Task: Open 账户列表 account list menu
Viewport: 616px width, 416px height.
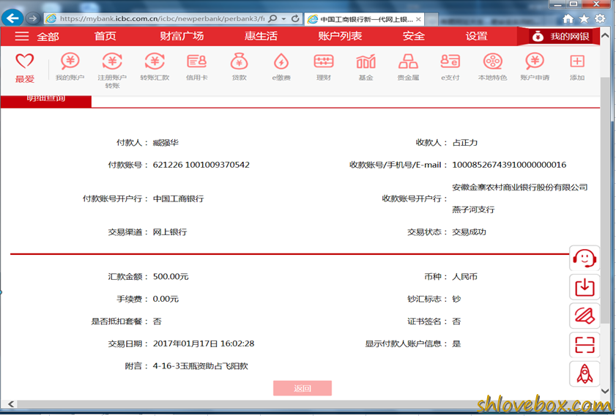Action: (x=340, y=36)
